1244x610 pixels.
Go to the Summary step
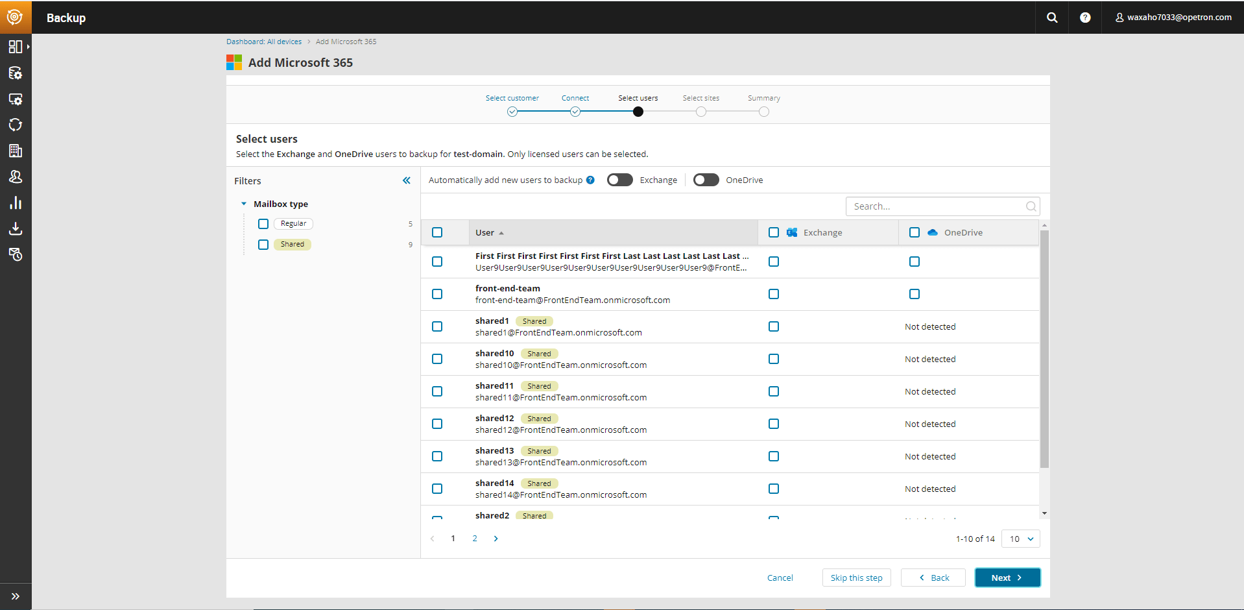(x=764, y=105)
